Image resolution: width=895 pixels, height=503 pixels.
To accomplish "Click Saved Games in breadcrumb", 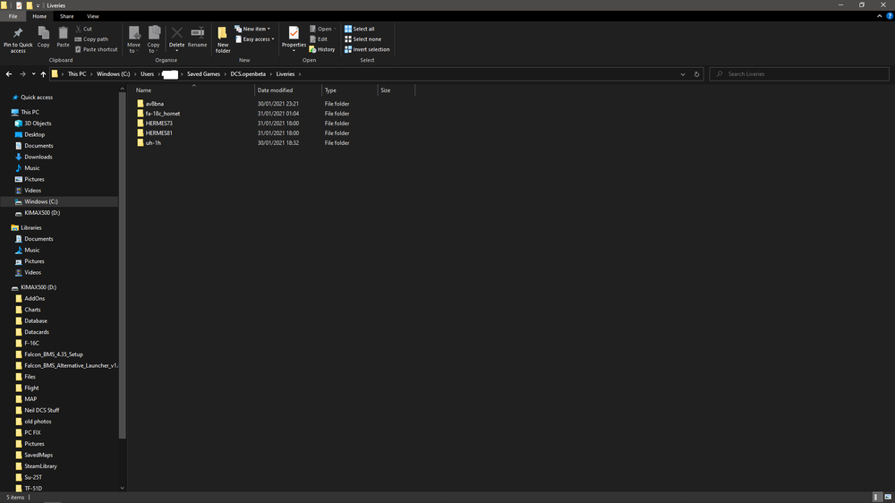I will tap(203, 73).
